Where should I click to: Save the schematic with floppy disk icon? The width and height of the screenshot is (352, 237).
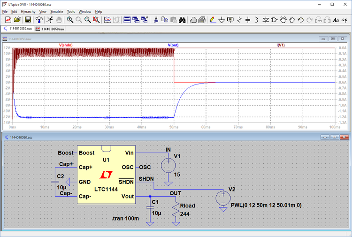click(x=28, y=20)
